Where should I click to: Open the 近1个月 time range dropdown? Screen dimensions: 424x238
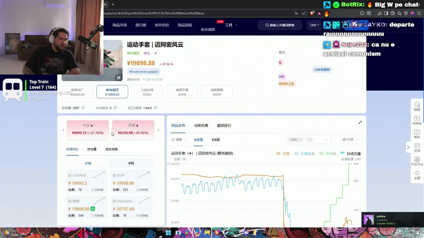tap(350, 139)
